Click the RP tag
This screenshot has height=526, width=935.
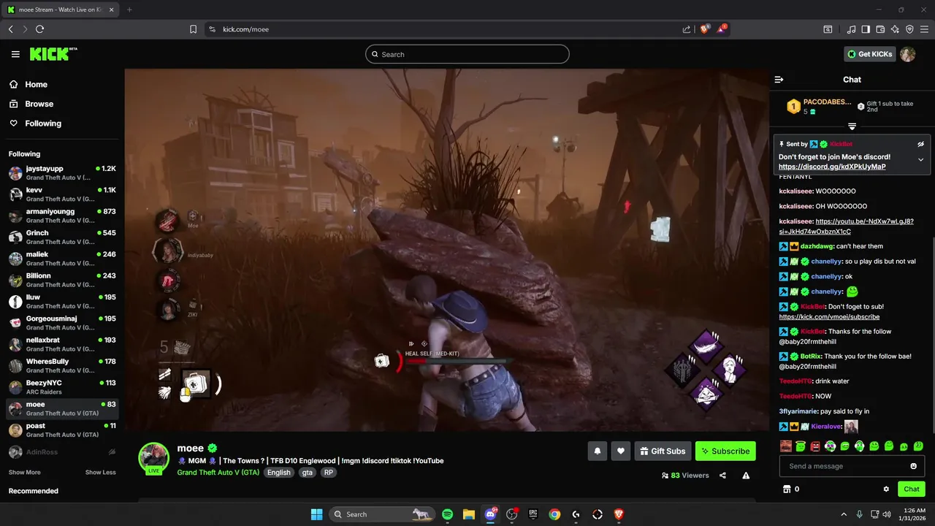[329, 473]
